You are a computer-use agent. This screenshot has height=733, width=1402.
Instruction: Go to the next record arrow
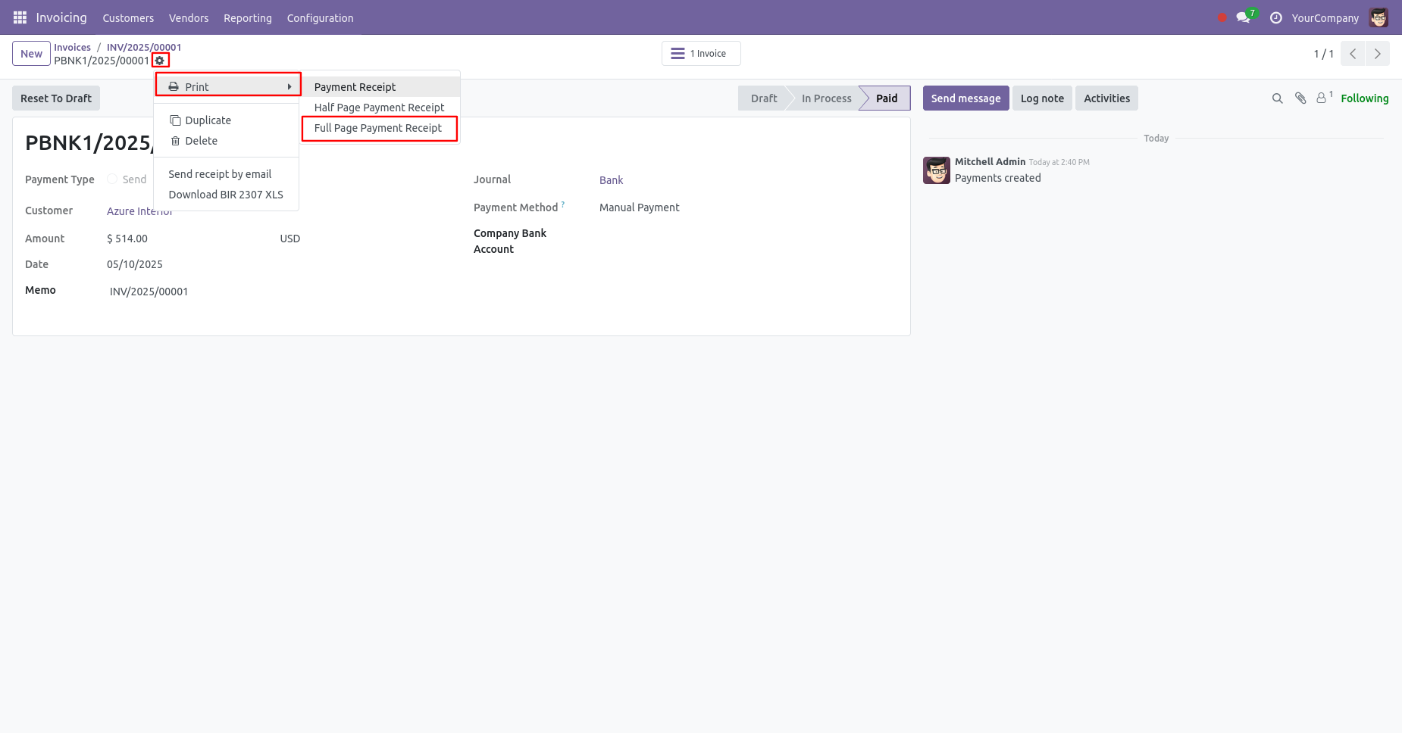[1378, 54]
